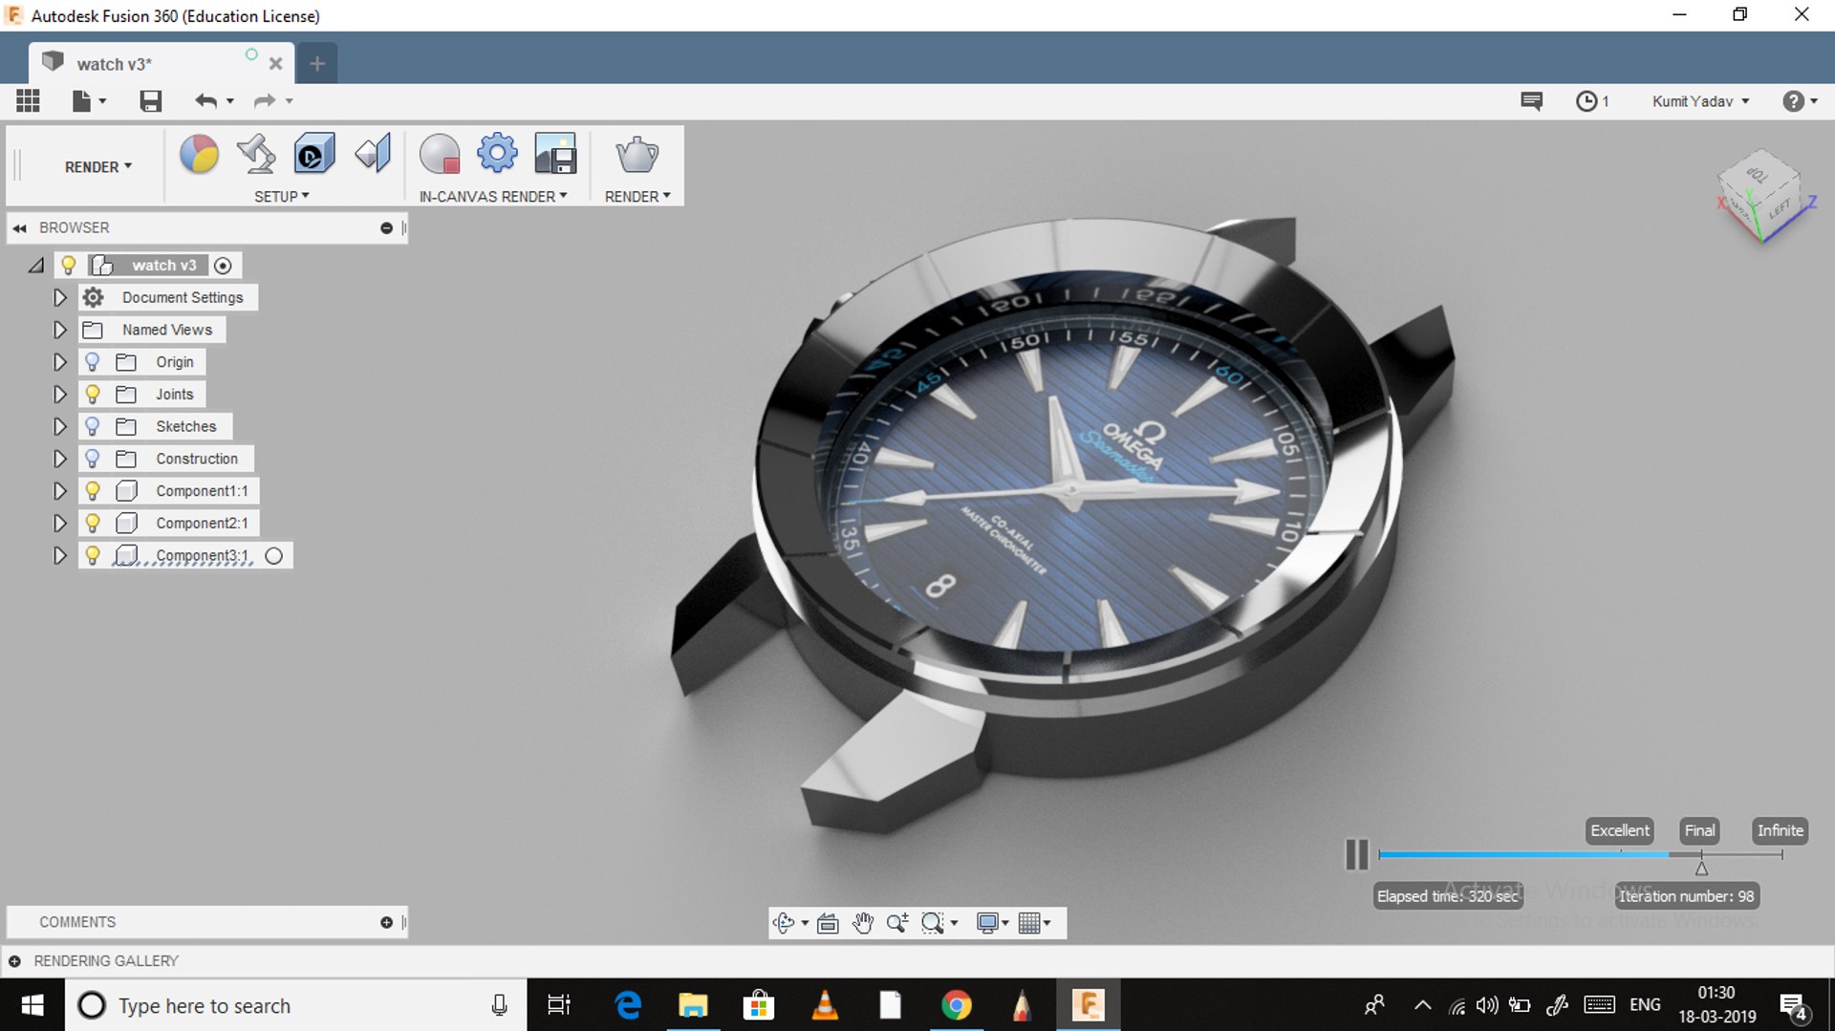Select the Decal tool icon
Image resolution: width=1835 pixels, height=1031 pixels.
[x=314, y=155]
